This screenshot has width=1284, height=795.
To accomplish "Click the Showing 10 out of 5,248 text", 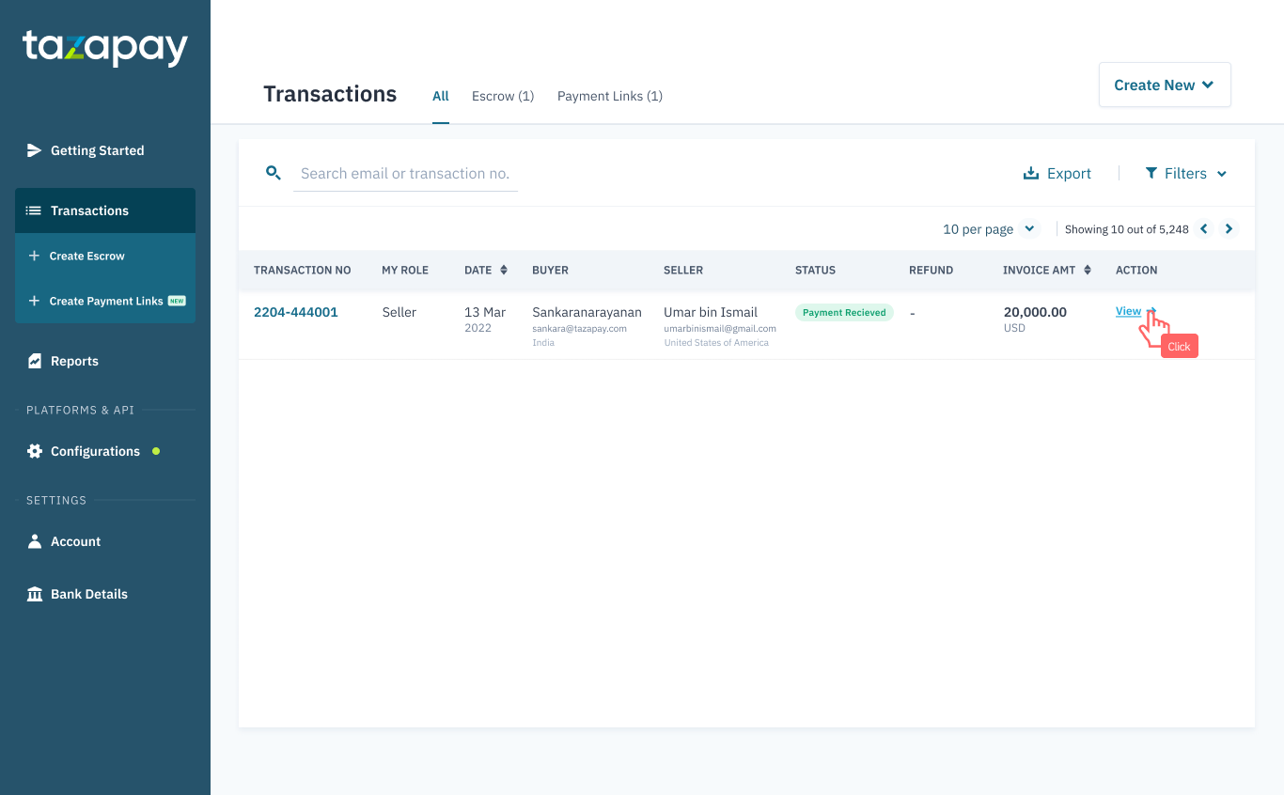I will [x=1127, y=229].
